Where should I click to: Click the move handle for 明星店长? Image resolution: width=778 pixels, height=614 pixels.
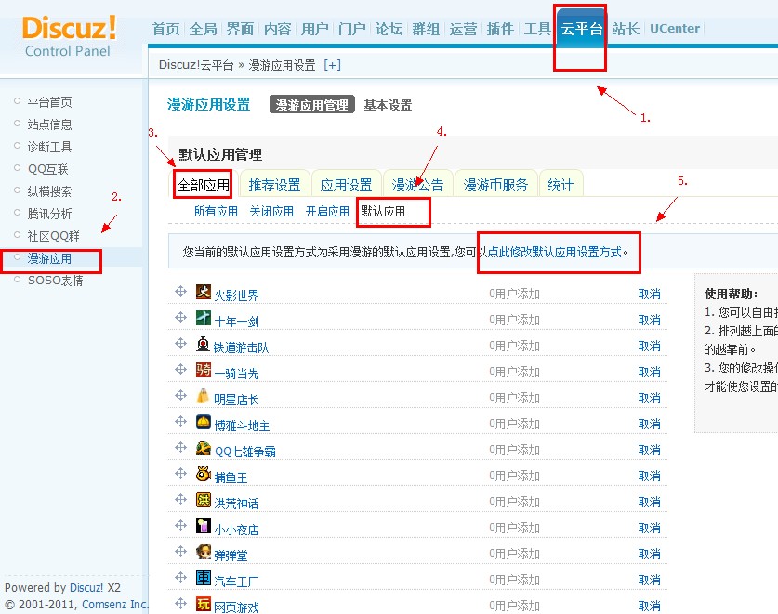180,396
